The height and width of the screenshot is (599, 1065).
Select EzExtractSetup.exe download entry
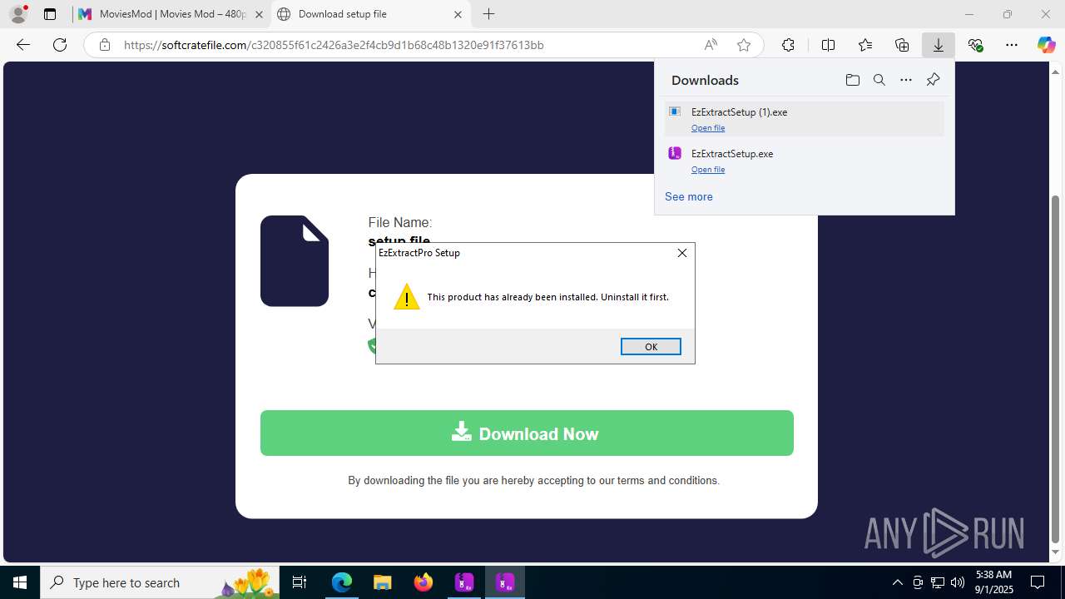(804, 161)
